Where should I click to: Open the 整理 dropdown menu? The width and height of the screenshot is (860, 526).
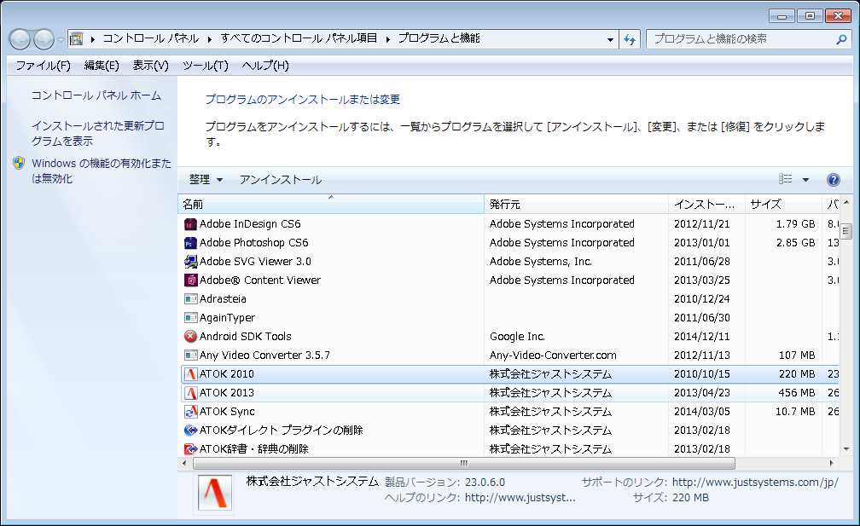coord(206,180)
